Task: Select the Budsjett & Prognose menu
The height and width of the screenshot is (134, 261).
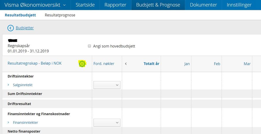Action: [x=158, y=5]
